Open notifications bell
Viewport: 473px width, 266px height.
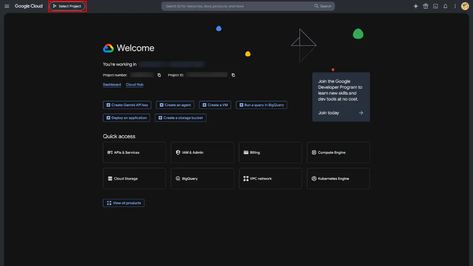445,6
